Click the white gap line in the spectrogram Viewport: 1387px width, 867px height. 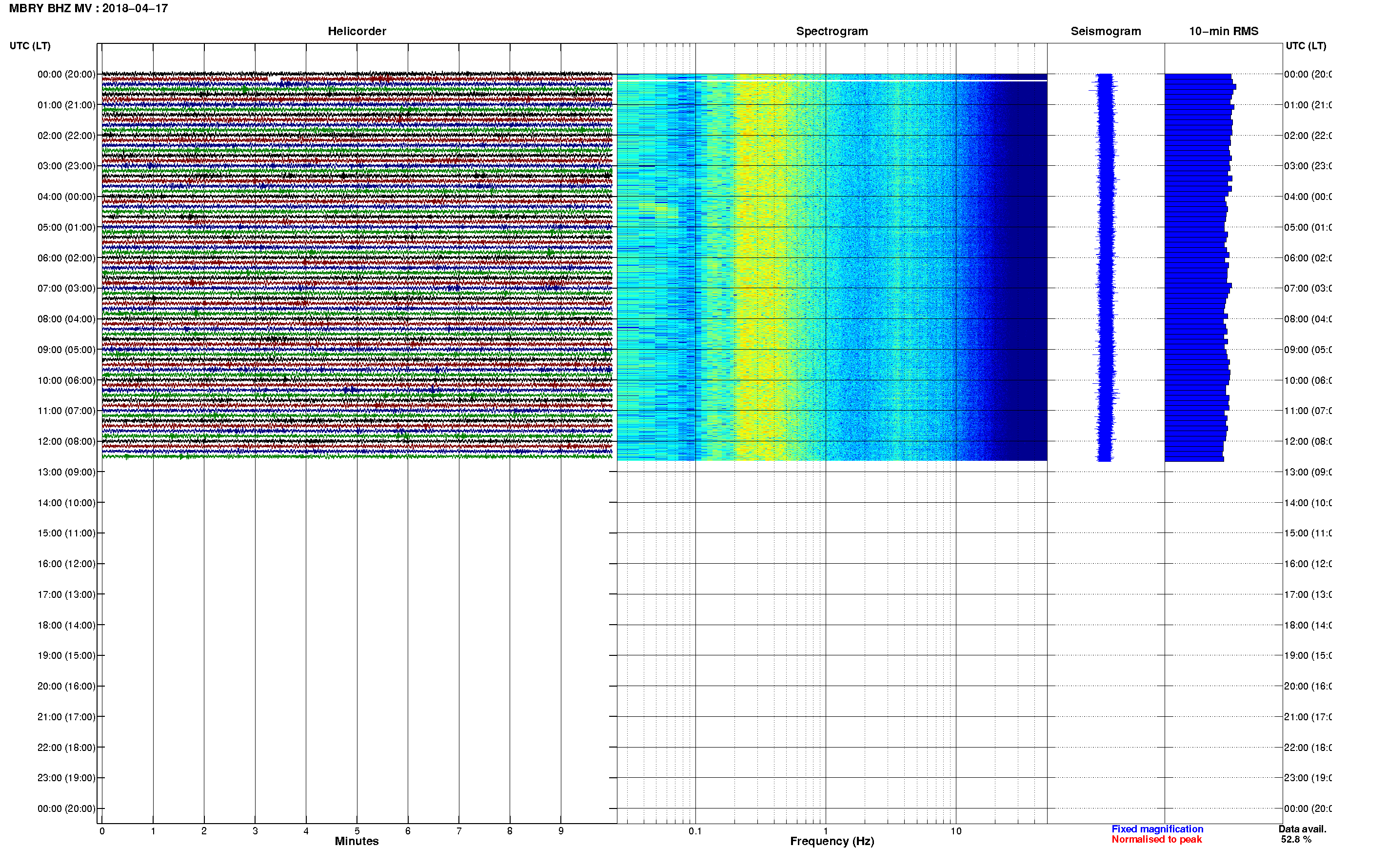(832, 81)
